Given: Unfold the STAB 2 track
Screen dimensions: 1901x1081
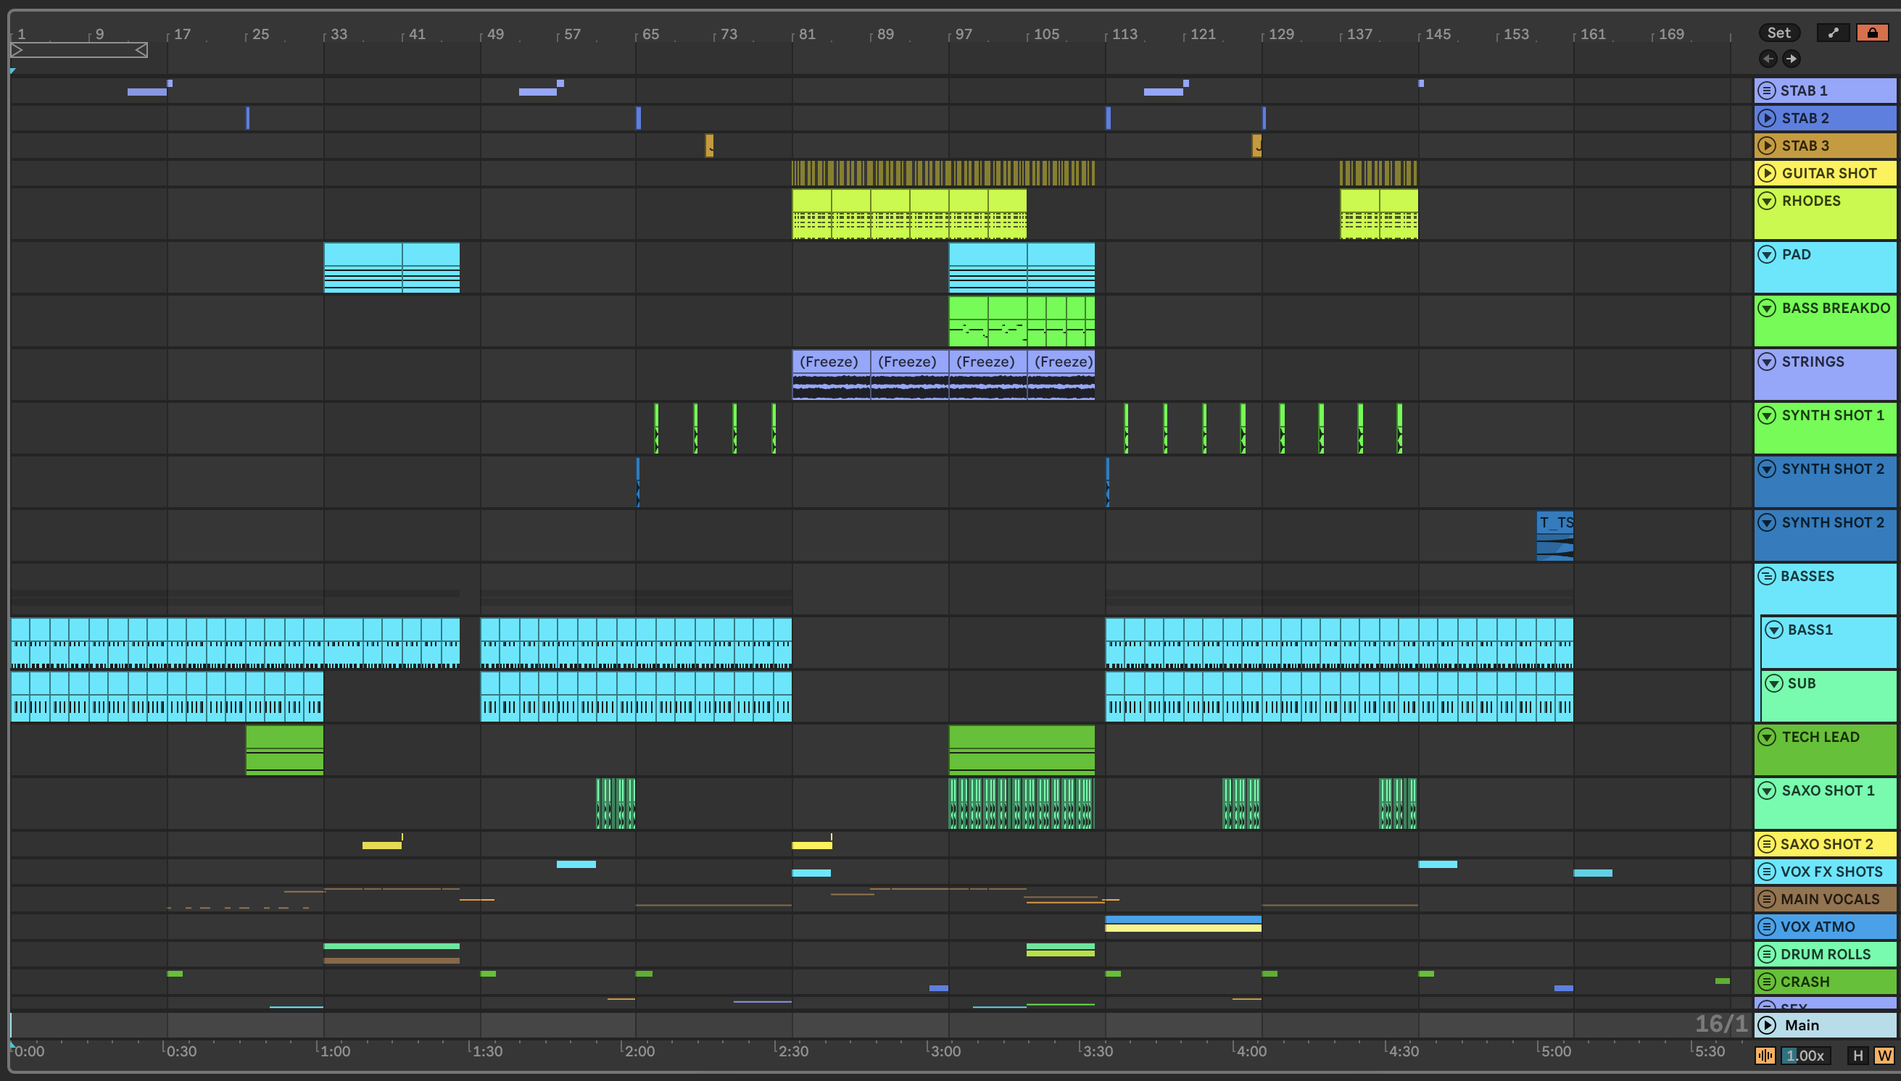Looking at the screenshot, I should coord(1767,118).
